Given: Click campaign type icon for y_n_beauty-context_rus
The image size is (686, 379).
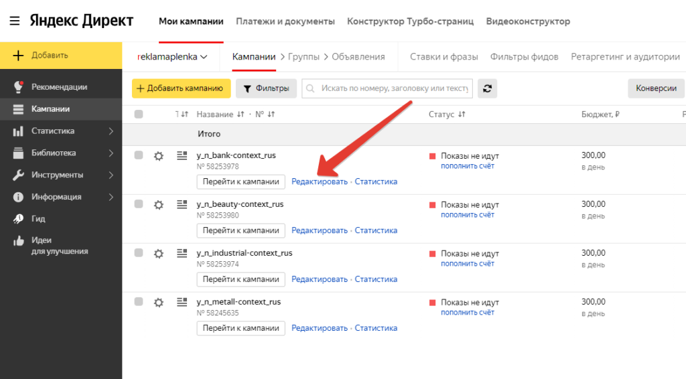Looking at the screenshot, I should coord(182,204).
